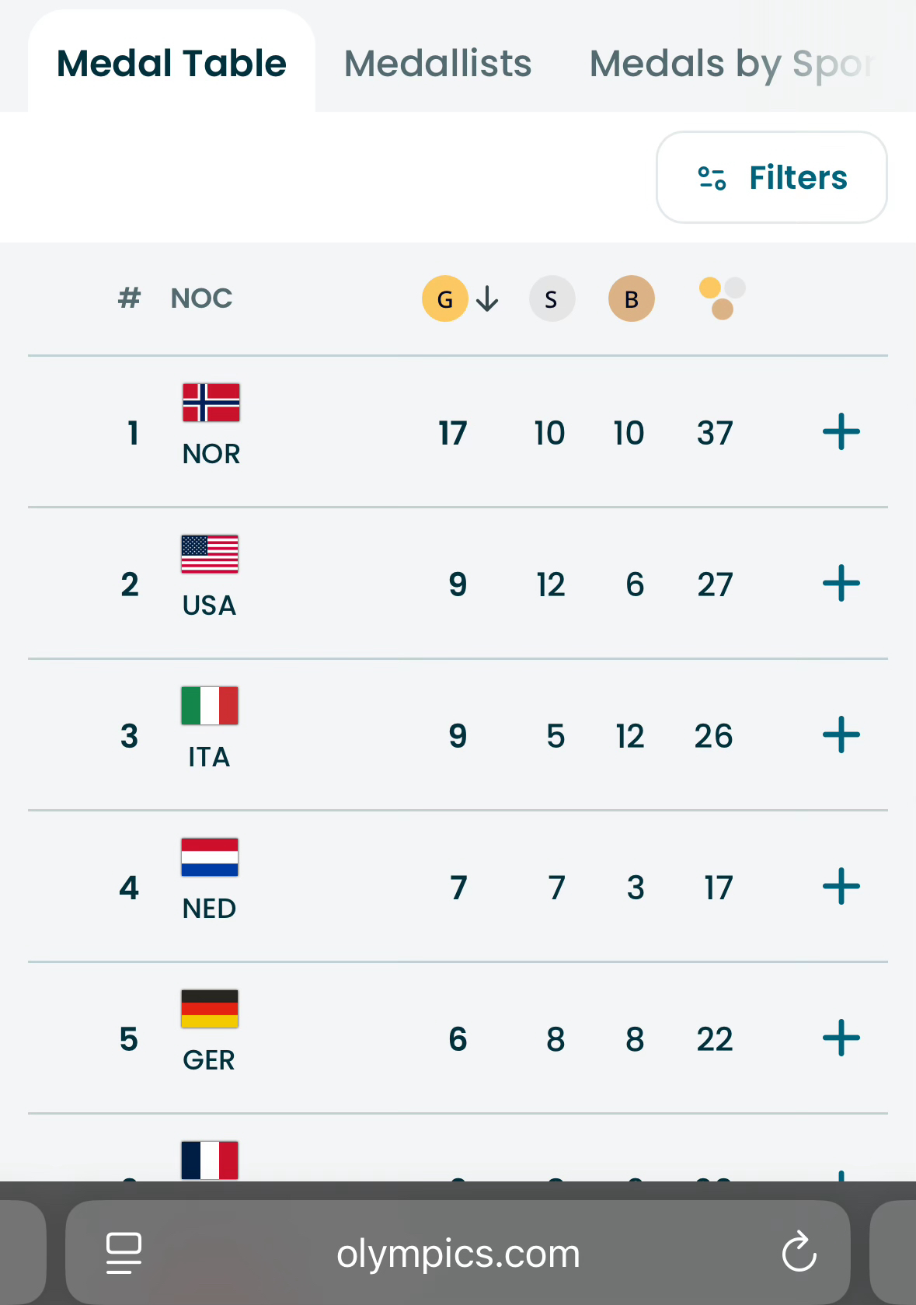Reload the page in browser bar
The width and height of the screenshot is (916, 1305).
799,1253
